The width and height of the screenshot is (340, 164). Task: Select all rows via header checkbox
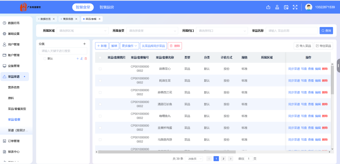click(x=100, y=58)
